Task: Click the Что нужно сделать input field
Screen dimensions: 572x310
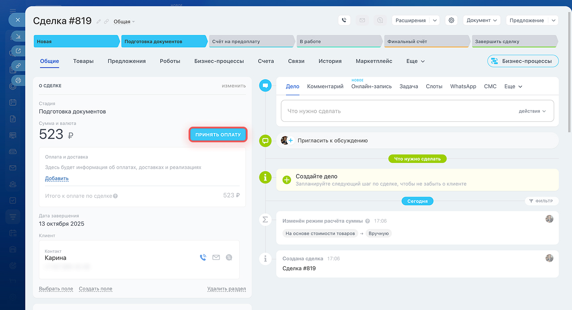Action: [398, 111]
